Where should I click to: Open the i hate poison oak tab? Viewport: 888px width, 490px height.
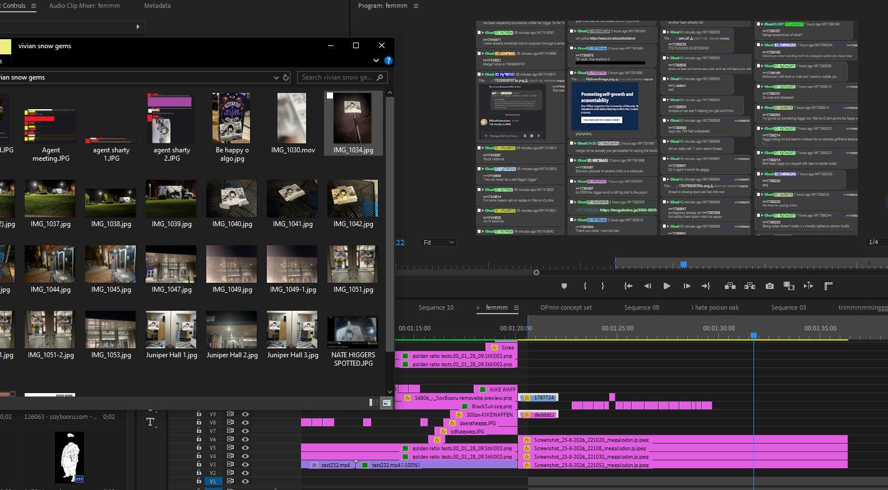(x=715, y=307)
